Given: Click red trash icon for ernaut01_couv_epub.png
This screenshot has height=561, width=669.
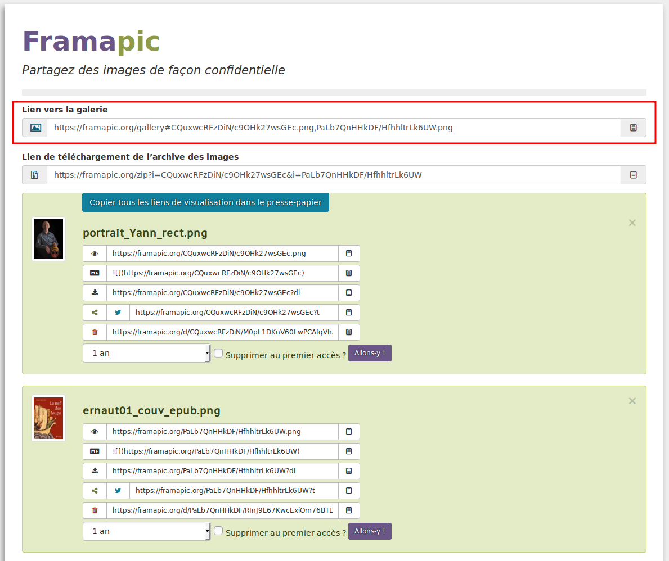Looking at the screenshot, I should point(95,510).
